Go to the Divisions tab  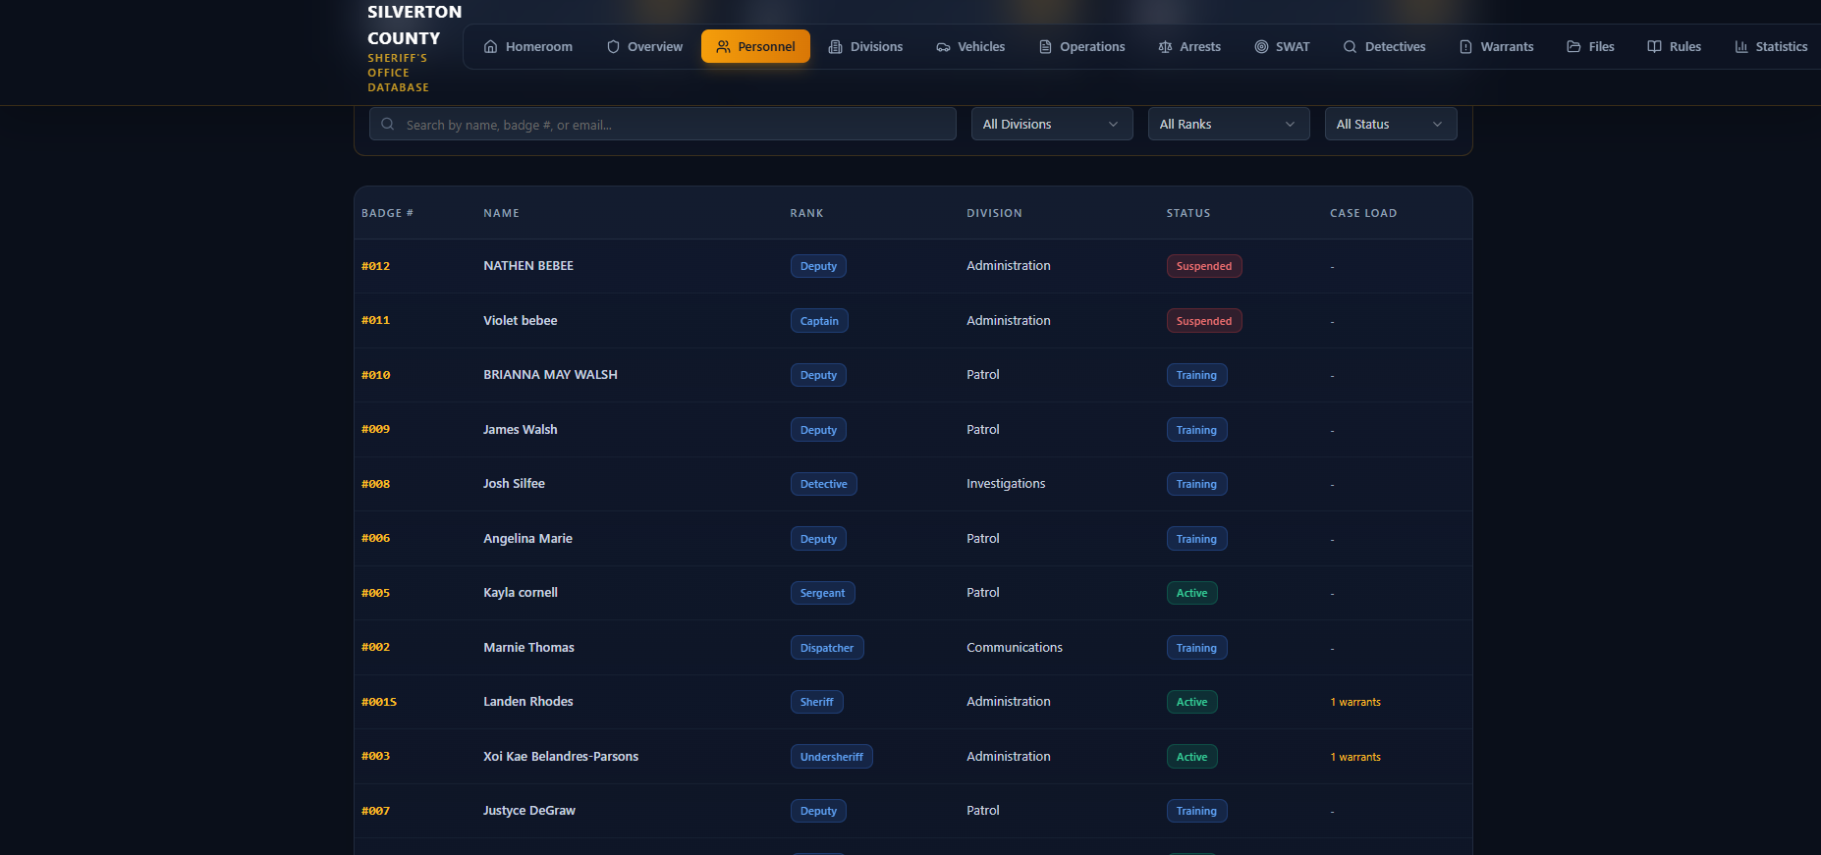(x=865, y=46)
